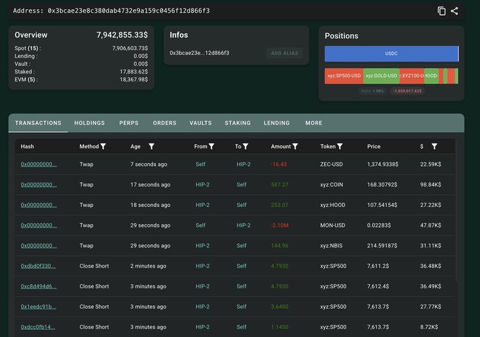Select the blue USDC position bar
The image size is (480, 337).
click(x=392, y=54)
